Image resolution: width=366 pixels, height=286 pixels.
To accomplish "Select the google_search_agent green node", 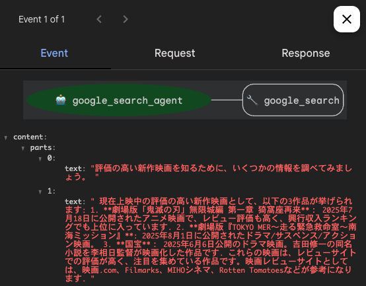I will point(119,100).
